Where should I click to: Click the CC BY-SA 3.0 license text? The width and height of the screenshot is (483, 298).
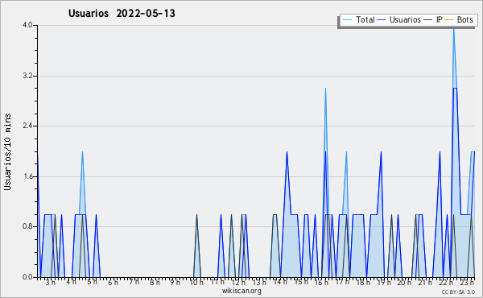pos(458,292)
